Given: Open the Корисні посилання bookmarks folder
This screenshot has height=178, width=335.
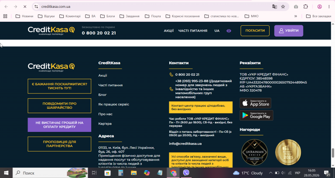Looking at the screenshot, I should [x=183, y=16].
